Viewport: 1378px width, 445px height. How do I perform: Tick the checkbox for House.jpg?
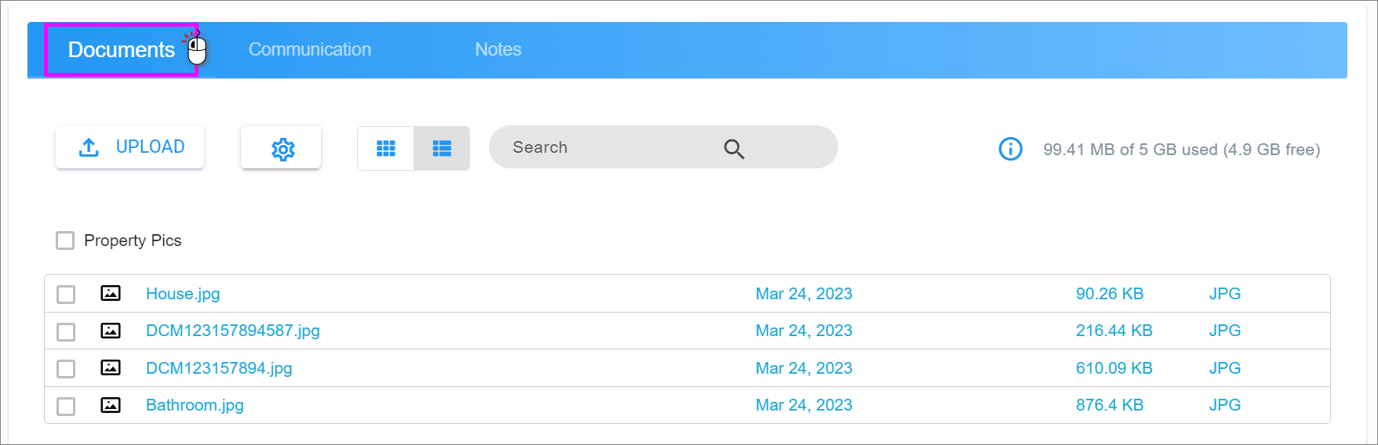pyautogui.click(x=66, y=294)
